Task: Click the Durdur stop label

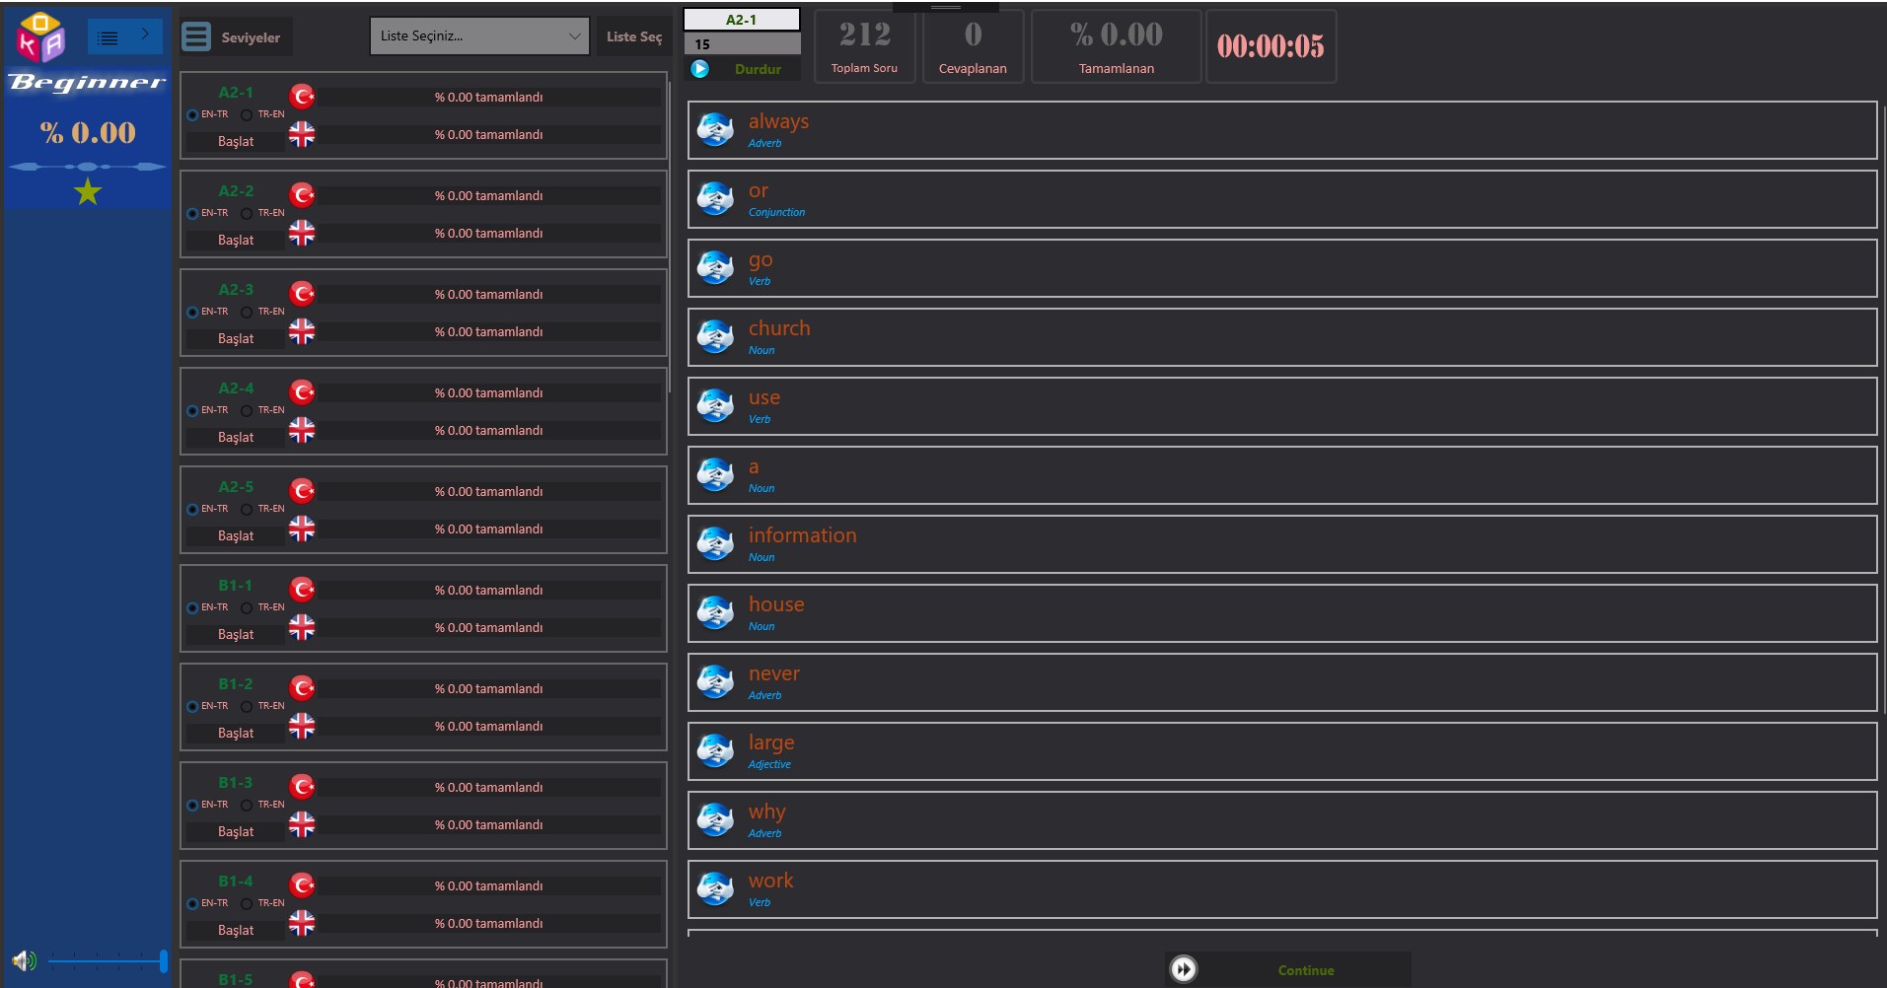Action: click(x=758, y=69)
